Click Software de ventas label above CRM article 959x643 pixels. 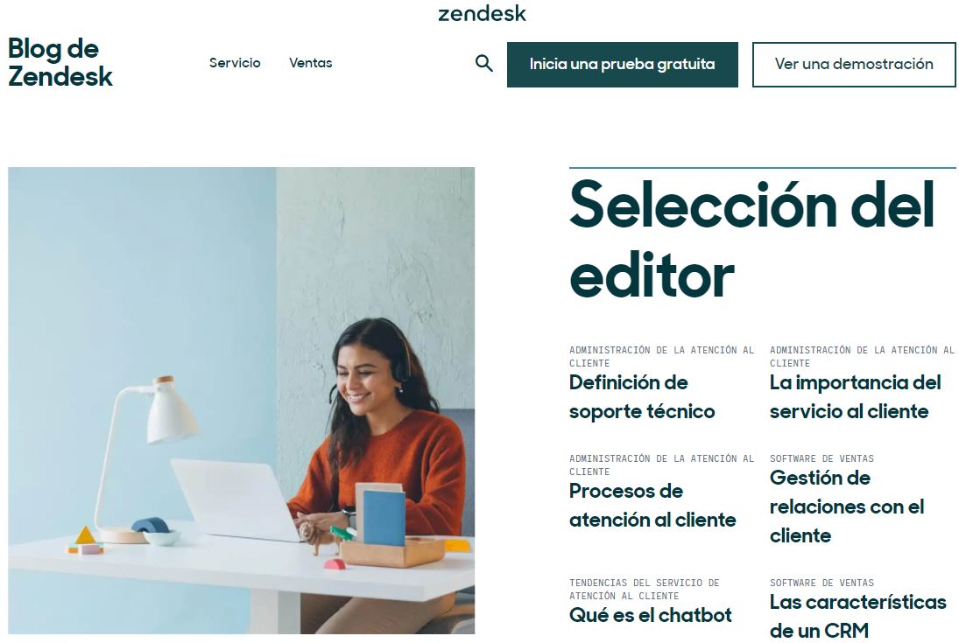coord(821,584)
